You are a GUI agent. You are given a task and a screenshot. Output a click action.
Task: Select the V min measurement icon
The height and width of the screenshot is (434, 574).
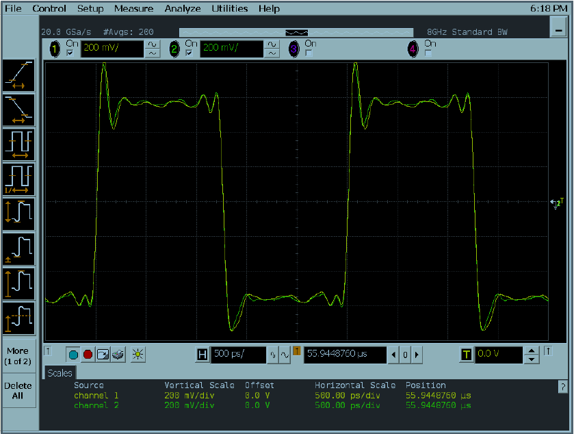[x=18, y=249]
